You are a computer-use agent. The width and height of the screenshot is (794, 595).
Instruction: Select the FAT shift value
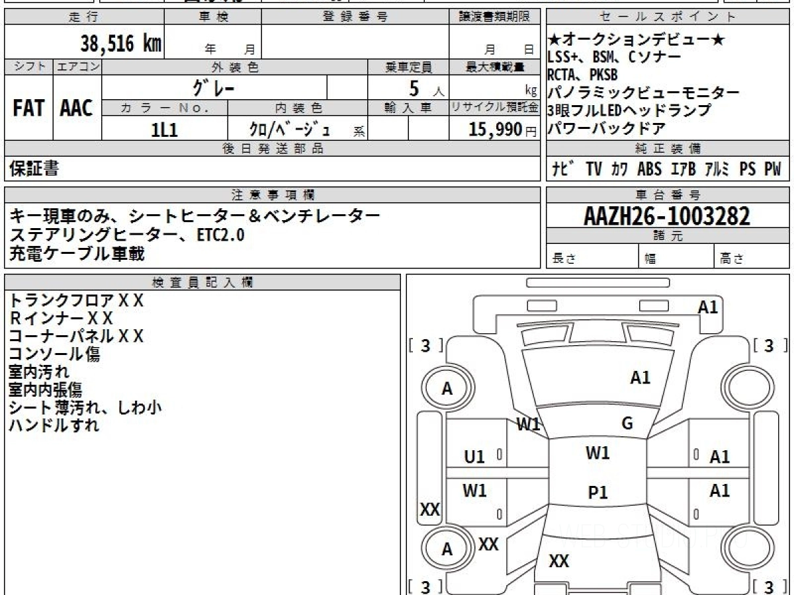coord(28,108)
